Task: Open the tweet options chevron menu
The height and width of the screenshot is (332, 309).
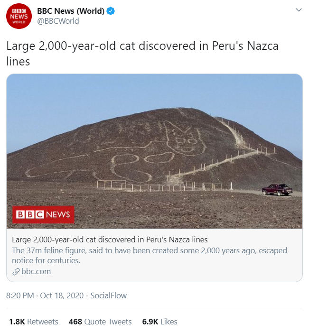Action: pos(298,10)
